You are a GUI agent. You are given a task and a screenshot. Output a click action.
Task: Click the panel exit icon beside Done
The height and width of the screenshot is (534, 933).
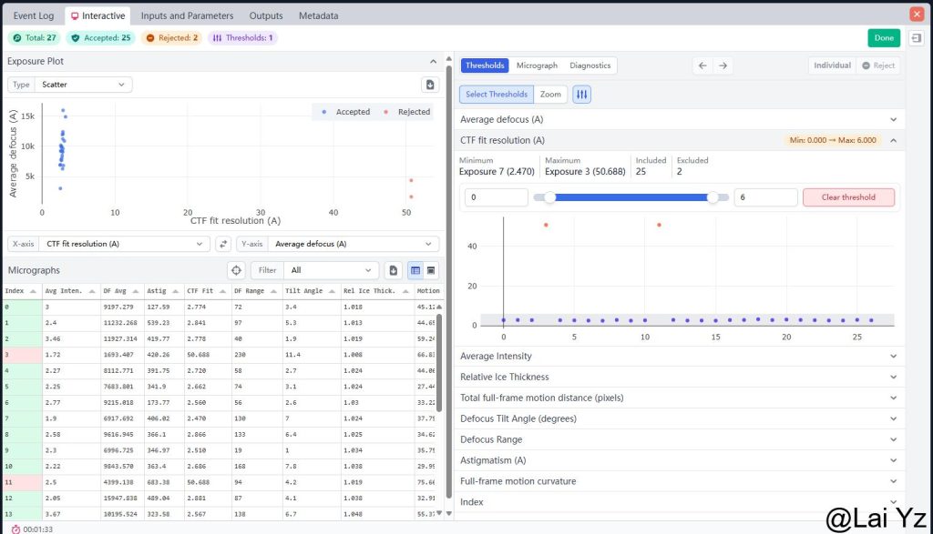(x=915, y=38)
